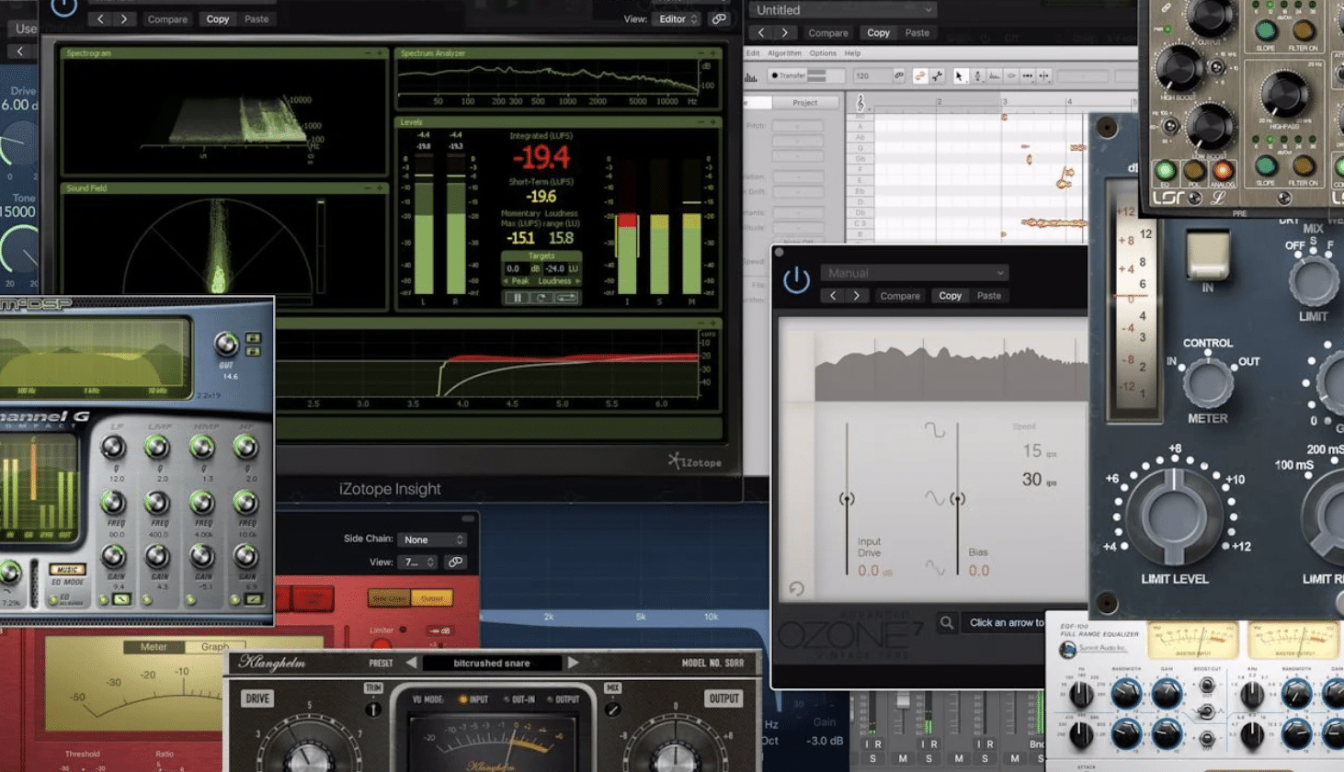Select the note separation tool in Melodyne

point(1043,75)
